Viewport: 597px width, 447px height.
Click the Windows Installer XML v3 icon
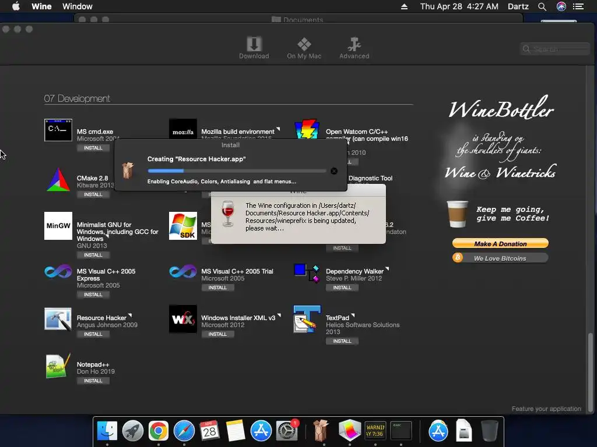[x=182, y=319]
